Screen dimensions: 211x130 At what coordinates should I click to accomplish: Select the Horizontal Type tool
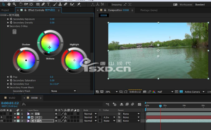pos(48,5)
